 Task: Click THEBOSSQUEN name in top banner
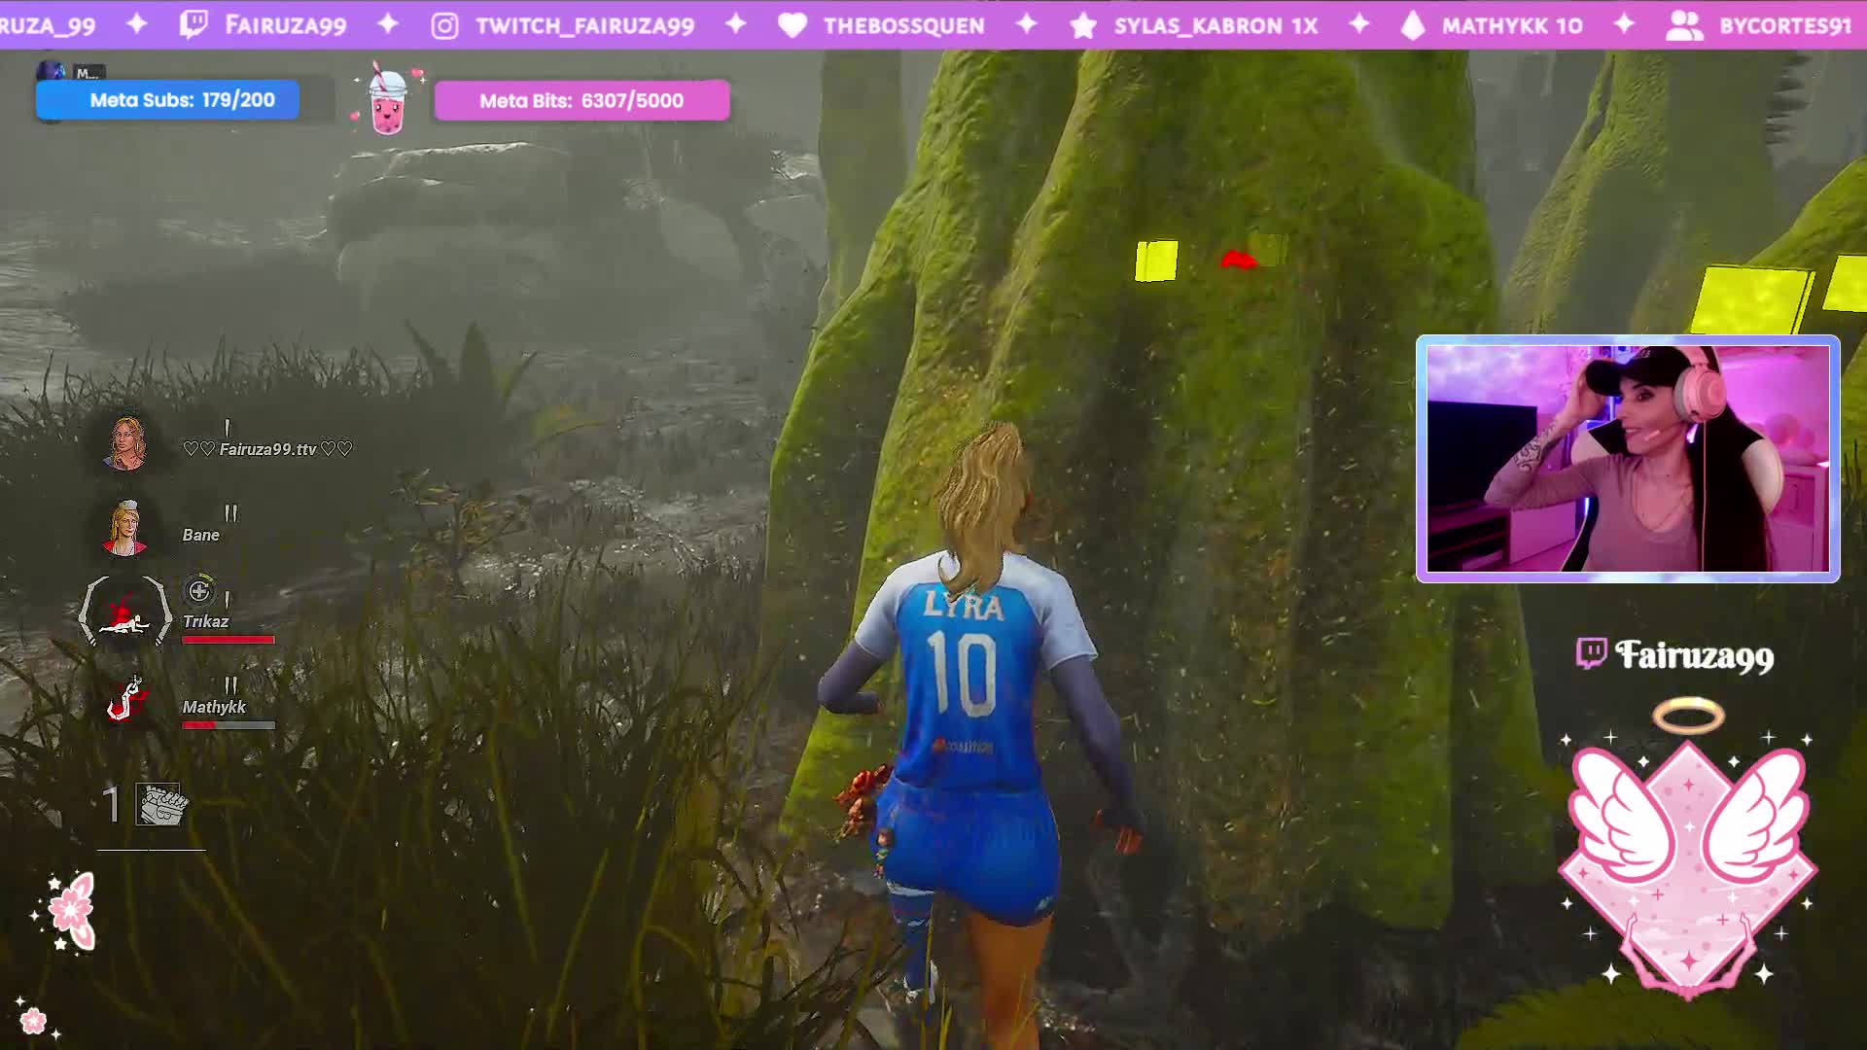point(904,26)
